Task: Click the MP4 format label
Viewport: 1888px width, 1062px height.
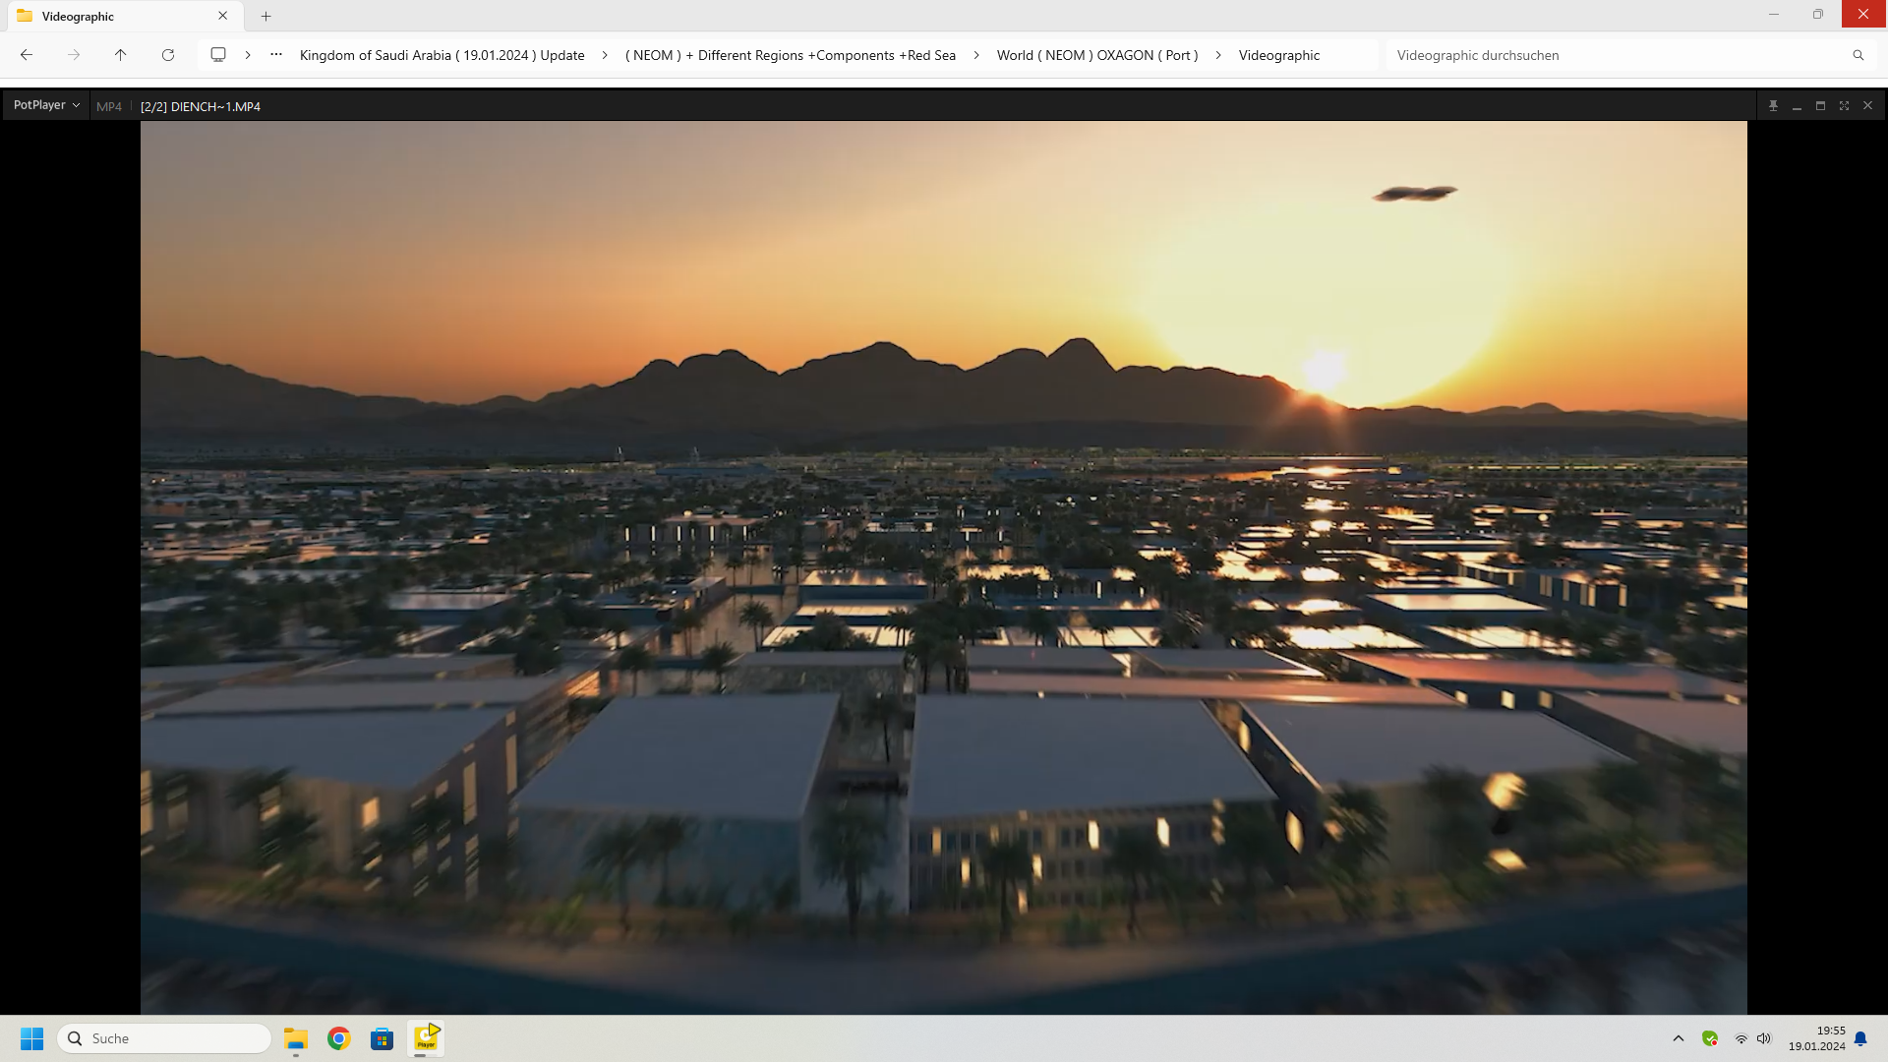Action: click(x=109, y=106)
